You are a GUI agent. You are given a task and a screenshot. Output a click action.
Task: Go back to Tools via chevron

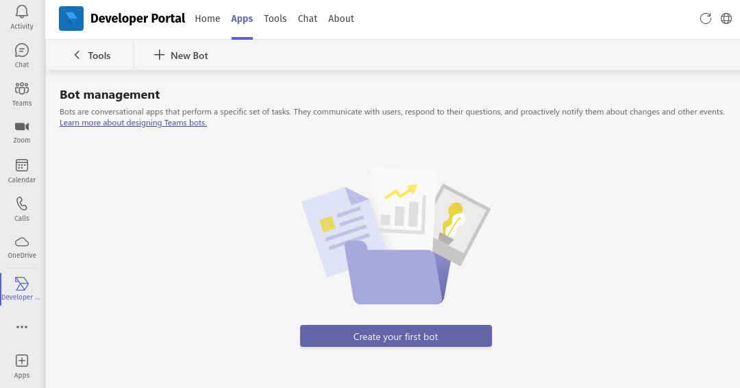click(92, 56)
